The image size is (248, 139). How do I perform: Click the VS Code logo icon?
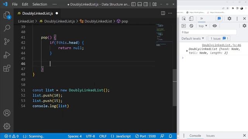click(x=5, y=4)
